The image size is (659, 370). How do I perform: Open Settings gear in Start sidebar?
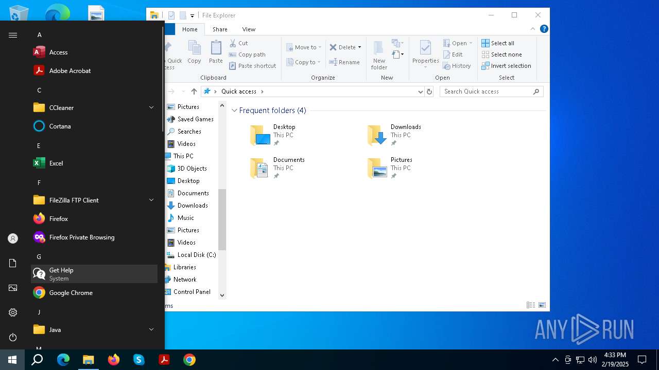(x=13, y=312)
